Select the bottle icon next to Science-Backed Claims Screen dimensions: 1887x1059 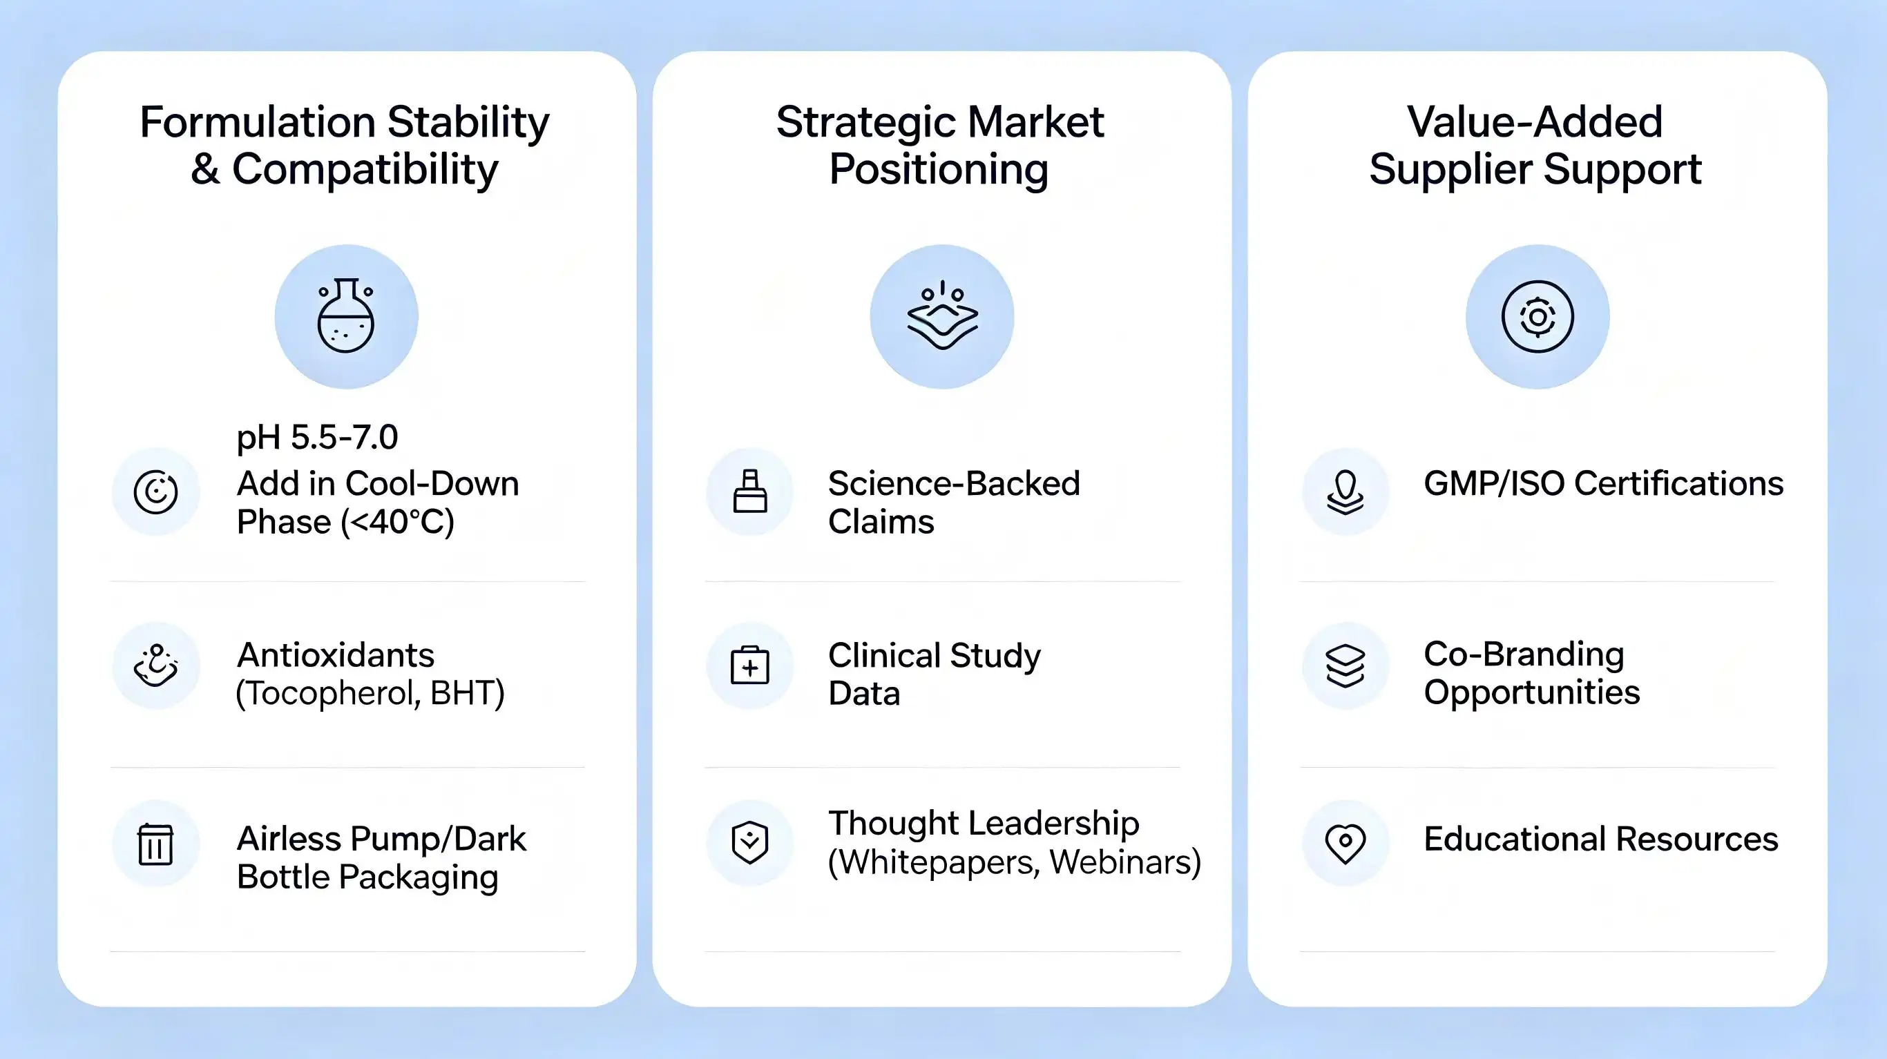point(750,492)
